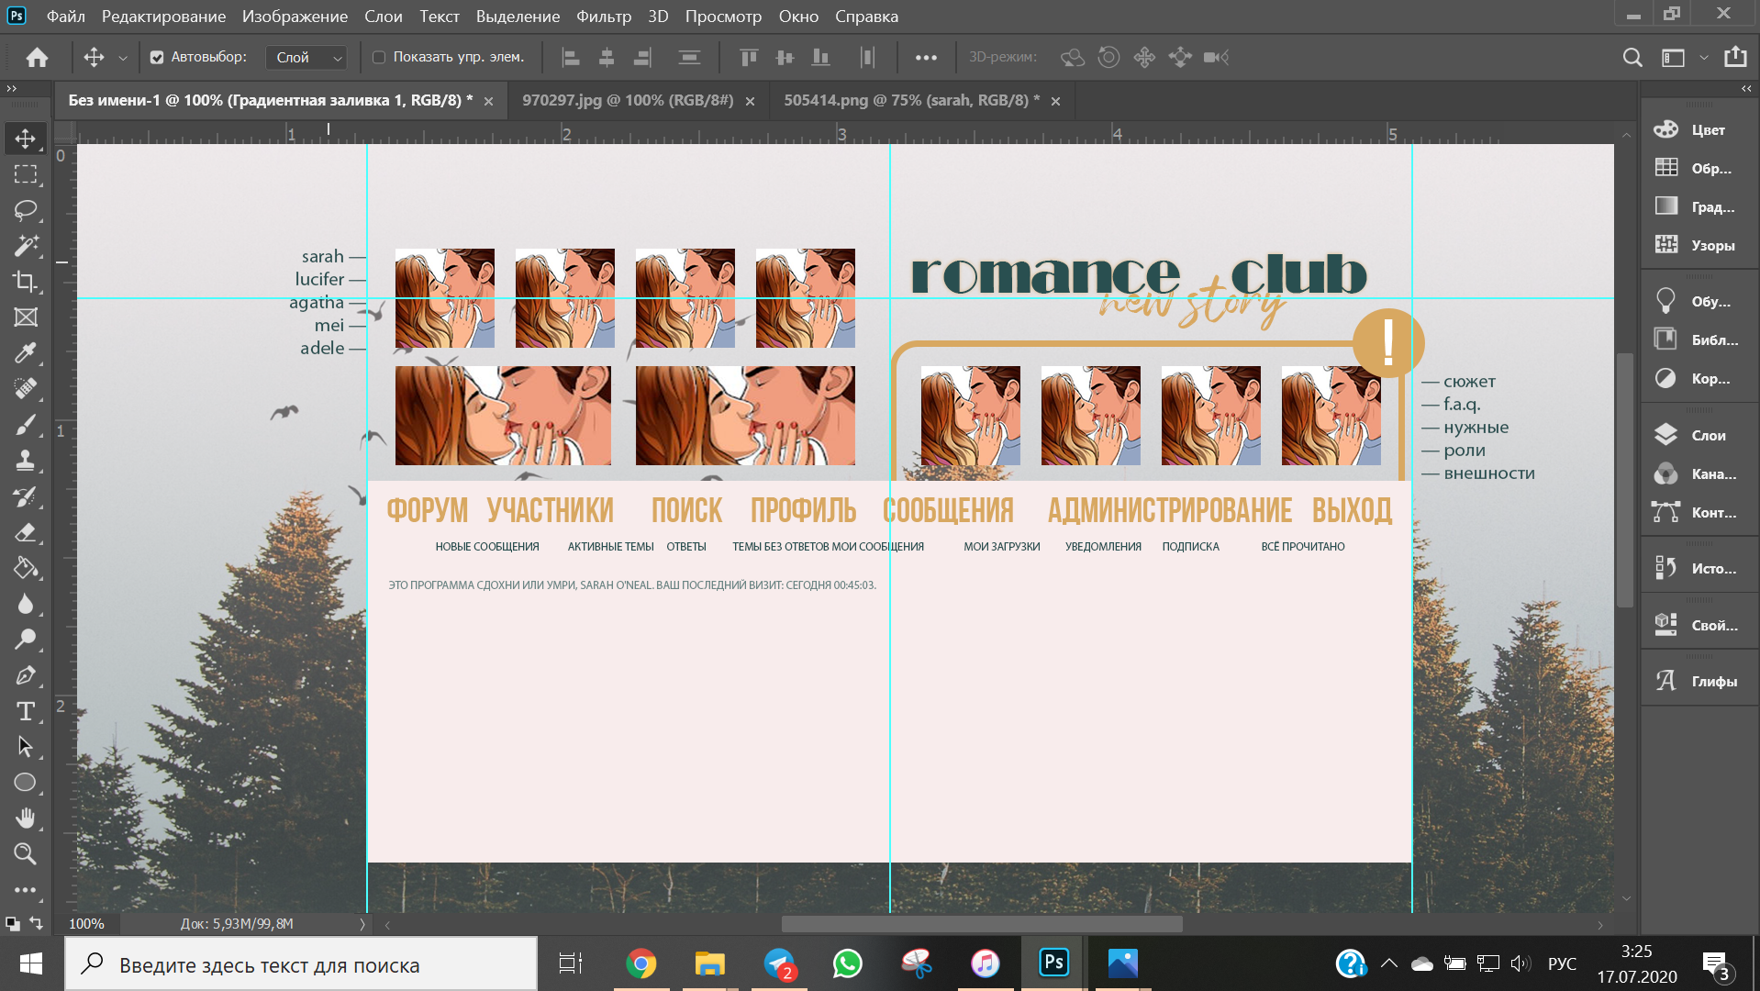The height and width of the screenshot is (991, 1760).
Task: Open the Глифы panel
Action: click(x=1699, y=681)
